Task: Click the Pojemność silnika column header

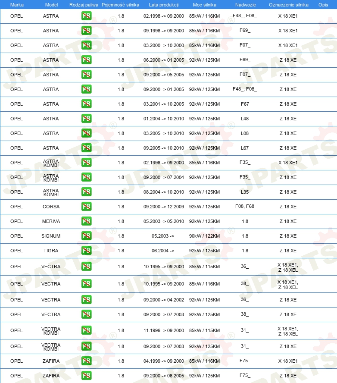Action: [x=120, y=5]
